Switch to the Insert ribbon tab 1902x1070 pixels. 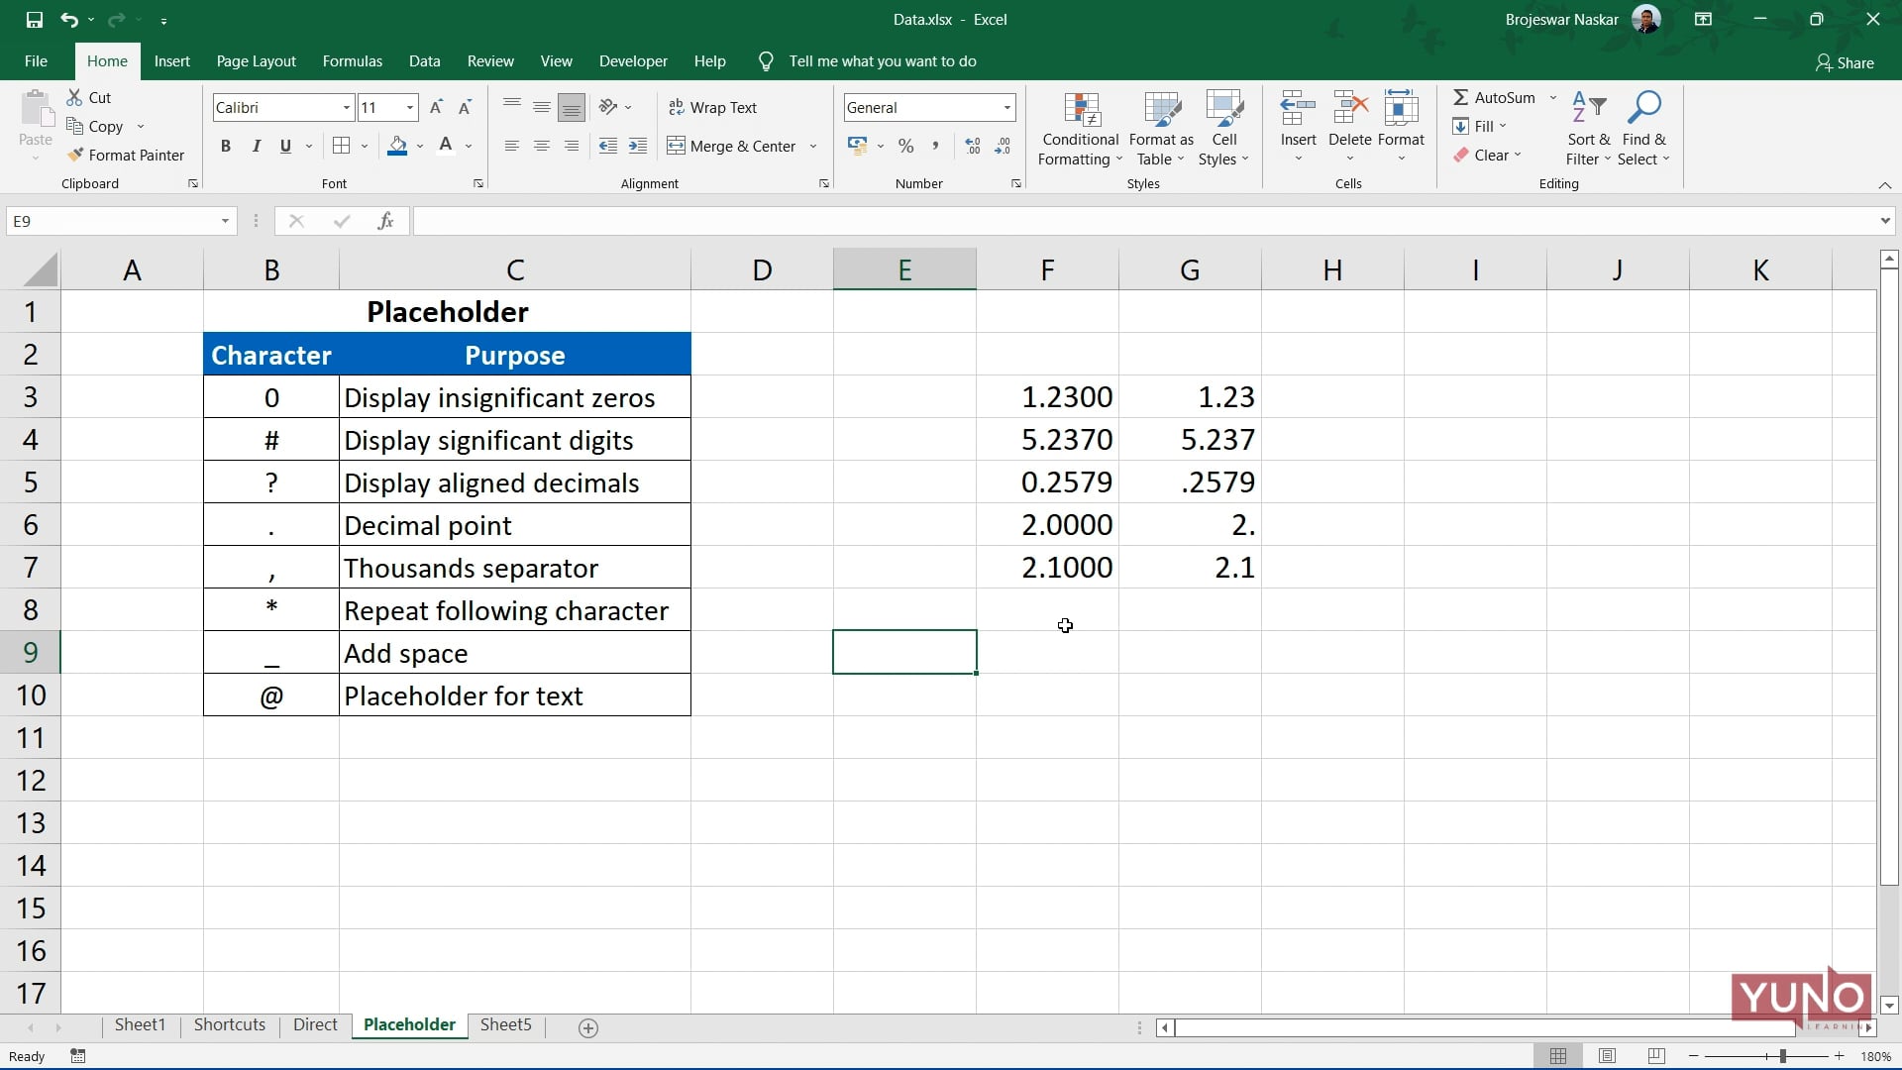point(171,60)
